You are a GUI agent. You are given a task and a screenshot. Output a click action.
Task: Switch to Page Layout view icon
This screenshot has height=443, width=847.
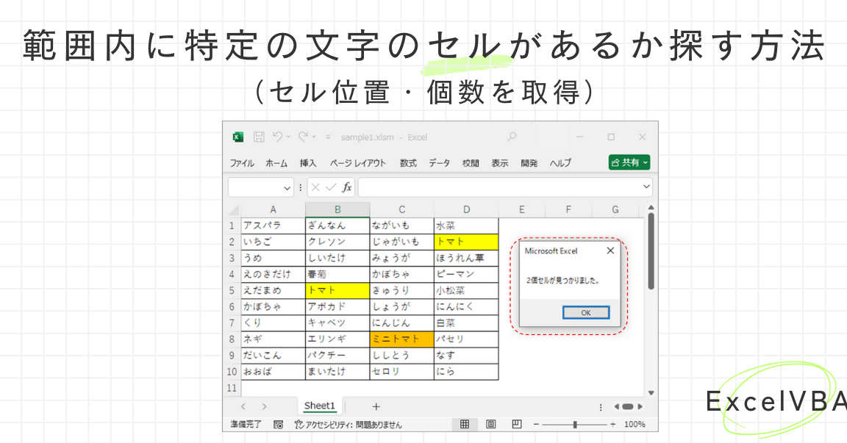[x=490, y=424]
